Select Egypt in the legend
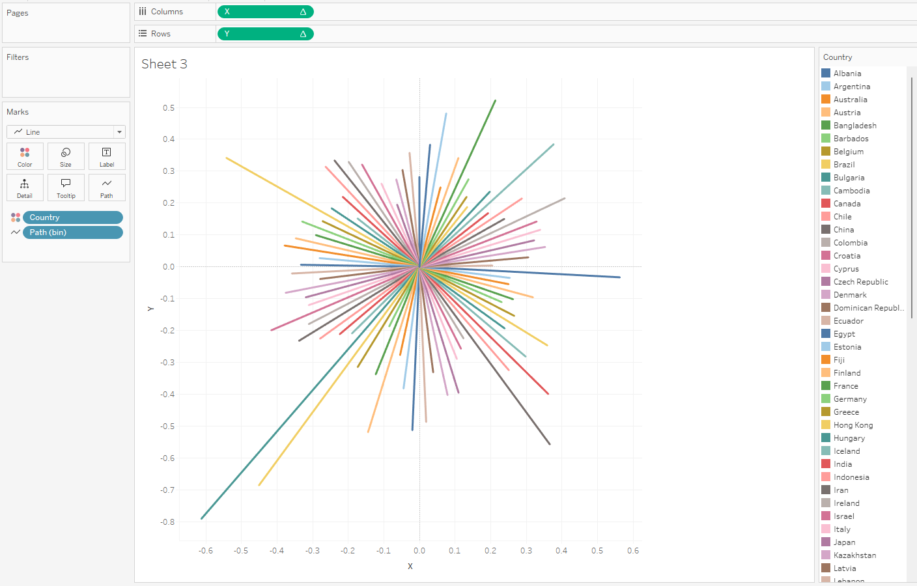Screen dimensions: 917x586 [x=845, y=334]
